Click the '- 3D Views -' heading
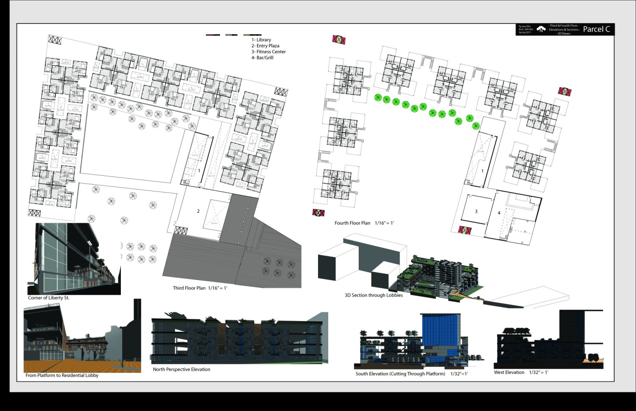Screen dimensions: 636x411 [x=563, y=33]
